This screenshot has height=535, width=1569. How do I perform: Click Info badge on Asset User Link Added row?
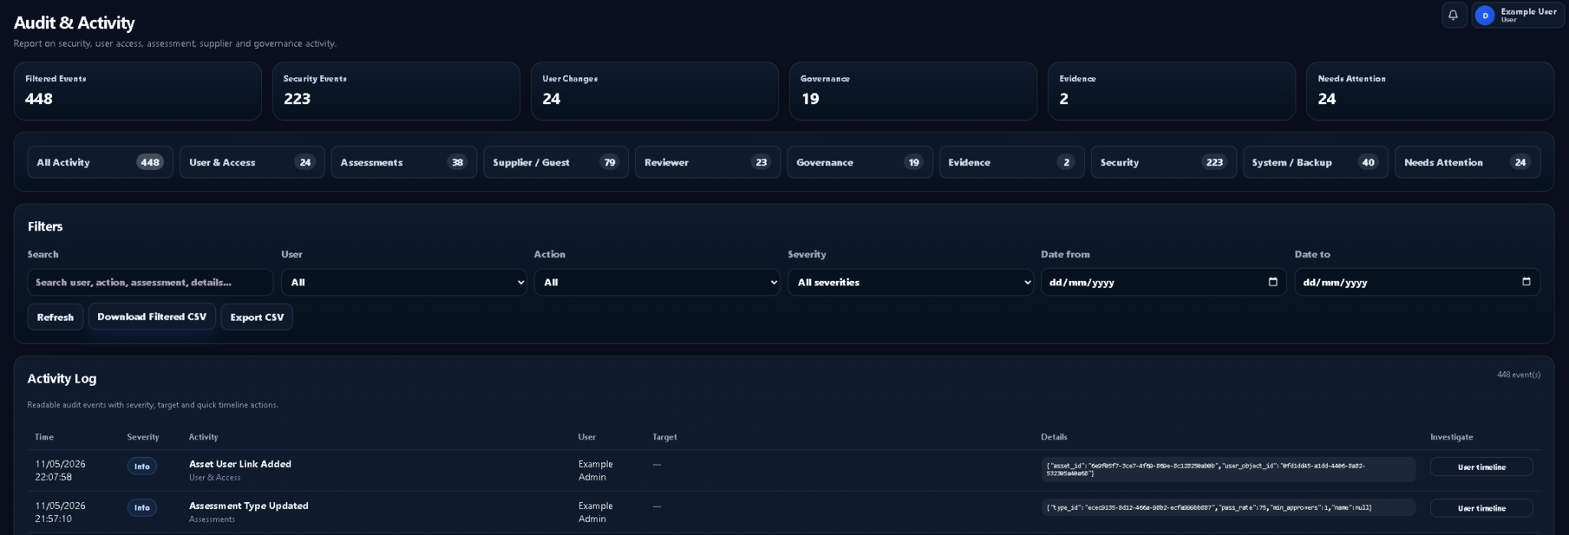[142, 467]
